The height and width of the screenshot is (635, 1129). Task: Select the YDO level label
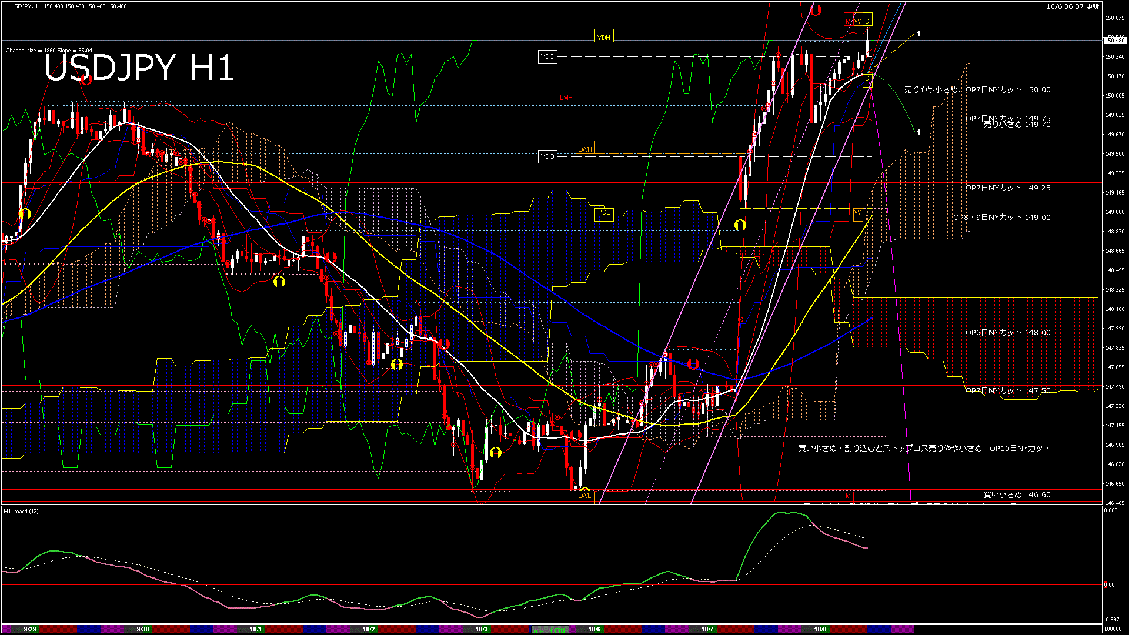pos(547,156)
